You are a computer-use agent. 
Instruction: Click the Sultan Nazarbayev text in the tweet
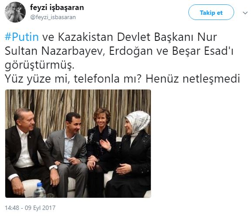coord(55,51)
